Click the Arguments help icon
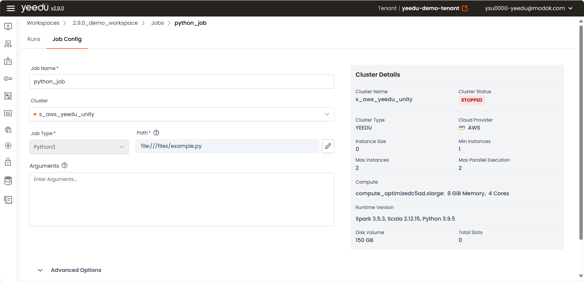Viewport: 584px width, 282px height. 65,166
